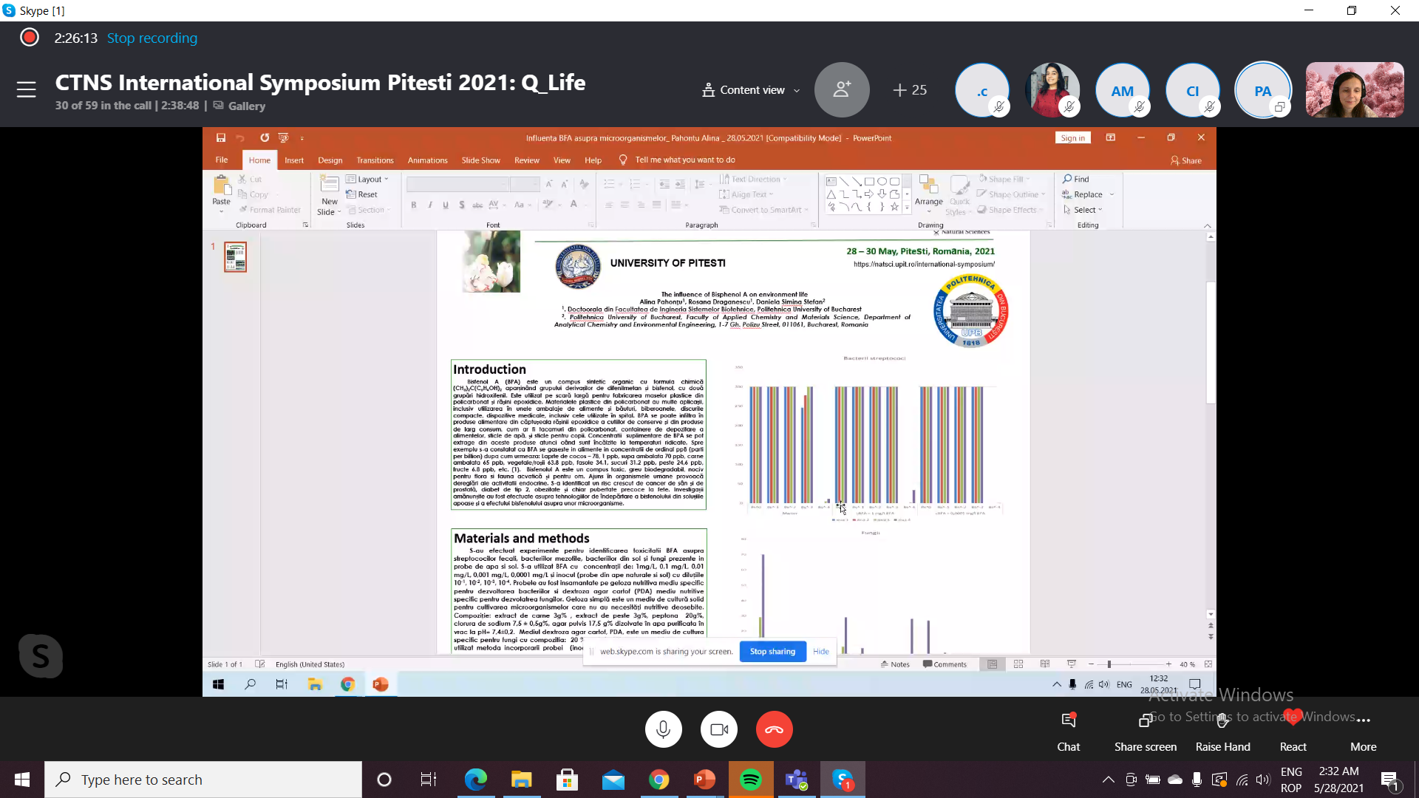Open Transitions tab in PowerPoint
The height and width of the screenshot is (798, 1419).
click(x=375, y=160)
